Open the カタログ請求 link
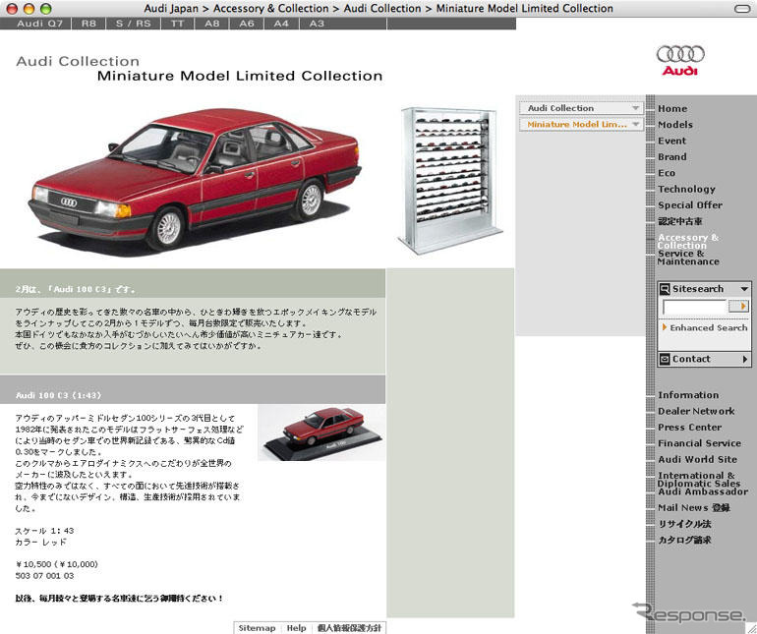Image resolution: width=757 pixels, height=634 pixels. (x=684, y=540)
